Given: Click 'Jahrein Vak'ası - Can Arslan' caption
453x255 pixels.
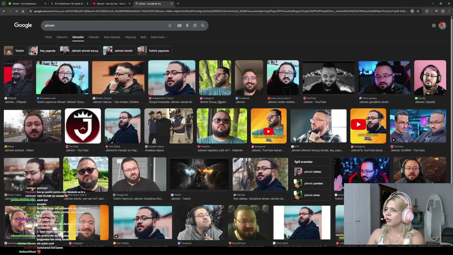Looking at the screenshot, I should tap(117, 102).
